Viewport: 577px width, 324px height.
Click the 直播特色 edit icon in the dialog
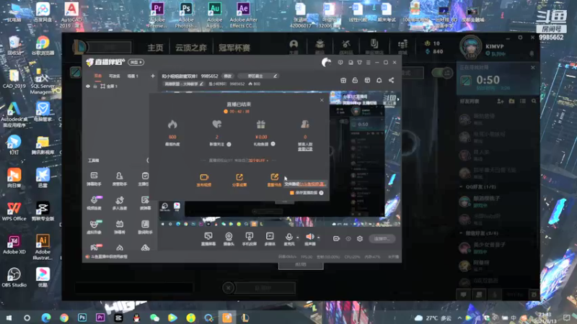274,177
